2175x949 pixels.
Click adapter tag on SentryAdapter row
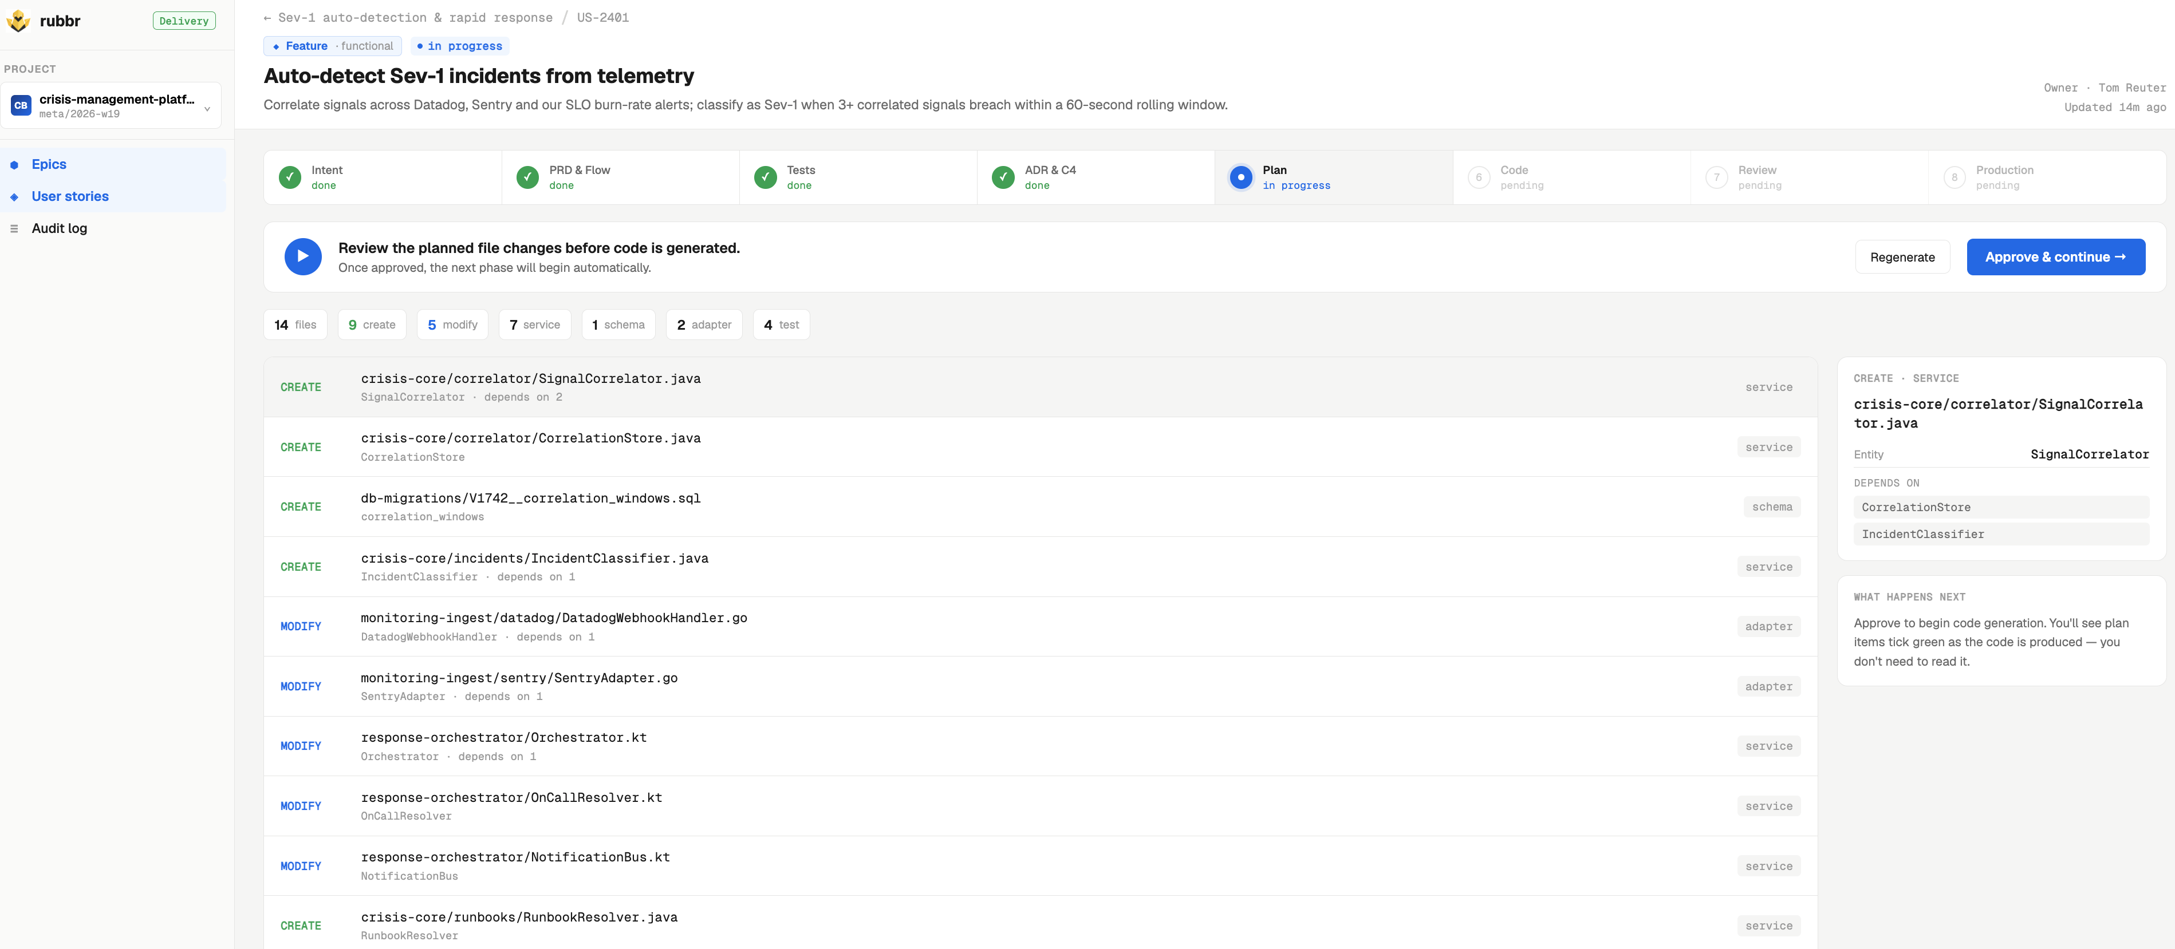(x=1769, y=687)
